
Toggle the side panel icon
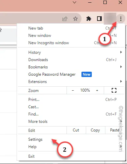coord(99,19)
